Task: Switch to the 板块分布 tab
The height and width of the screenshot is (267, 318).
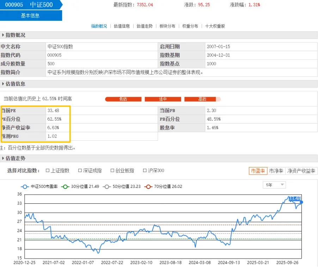Action: pyautogui.click(x=167, y=26)
